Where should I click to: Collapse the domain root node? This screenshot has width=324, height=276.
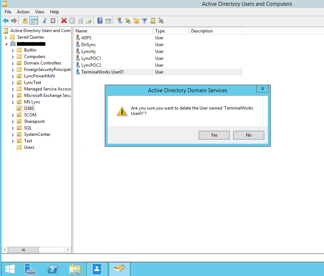[6, 43]
